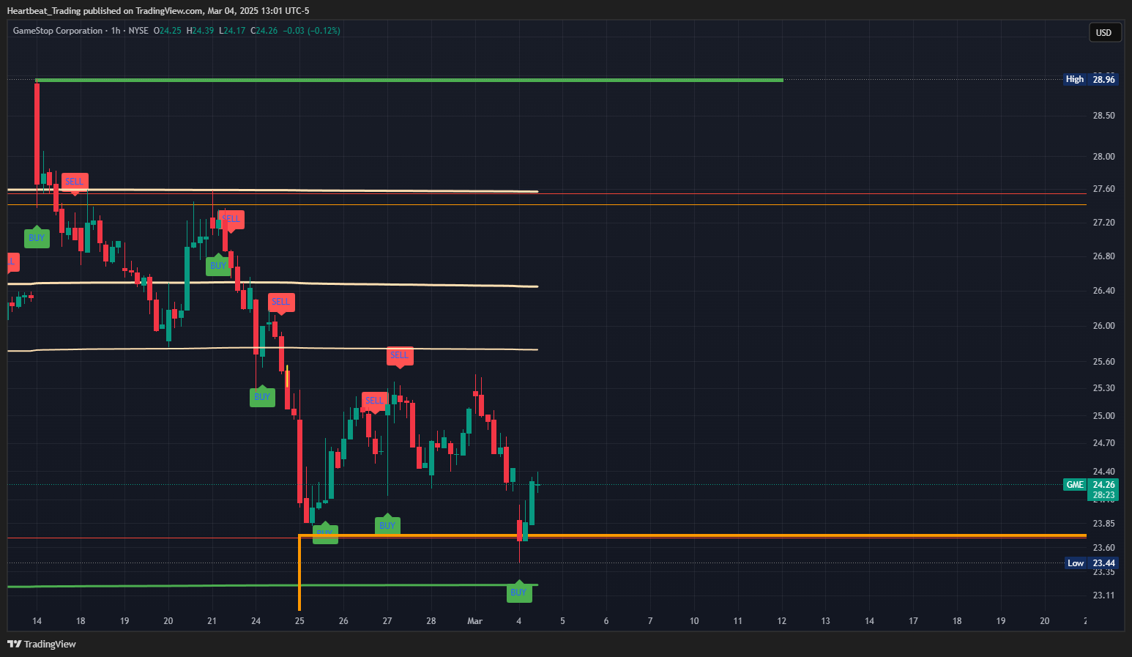The width and height of the screenshot is (1132, 657).
Task: Click the 27.60 price axis label
Action: pos(1104,189)
